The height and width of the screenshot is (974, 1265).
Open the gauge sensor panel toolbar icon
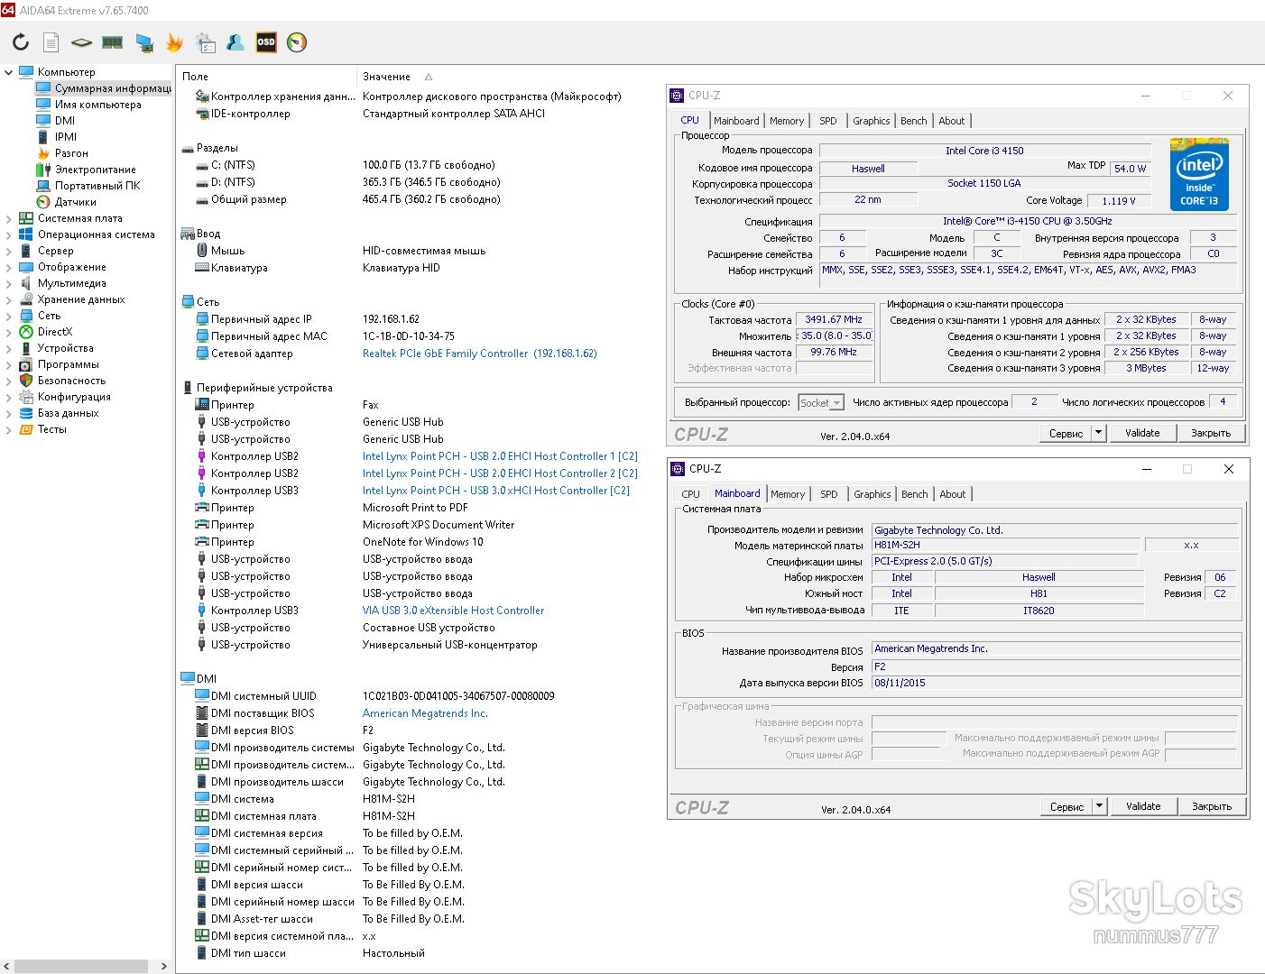coord(297,42)
